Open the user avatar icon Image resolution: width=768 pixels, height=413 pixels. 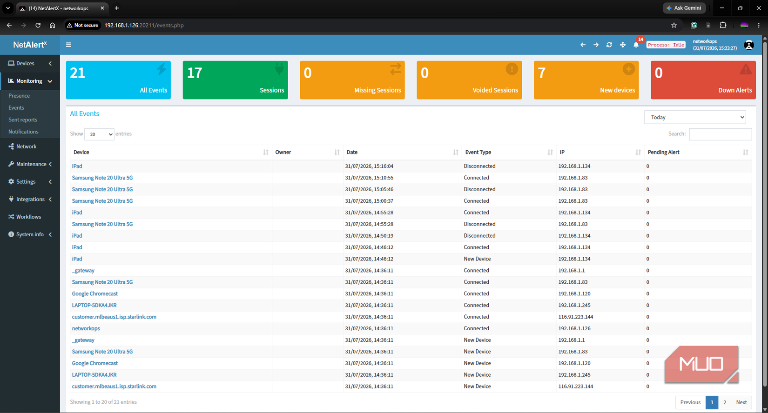coord(748,45)
